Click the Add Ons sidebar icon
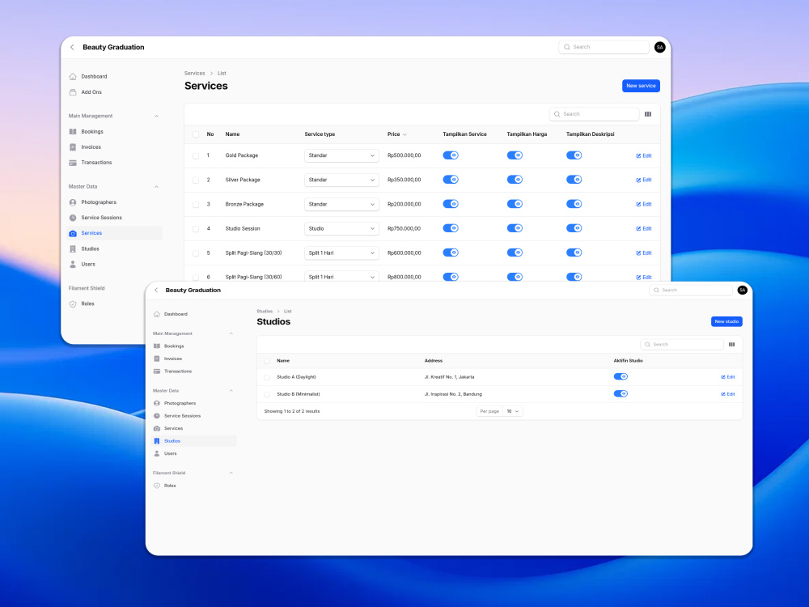Image resolution: width=809 pixels, height=607 pixels. point(73,92)
